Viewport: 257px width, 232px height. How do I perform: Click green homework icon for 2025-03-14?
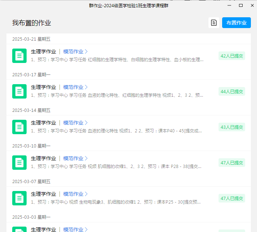[x=19, y=127]
